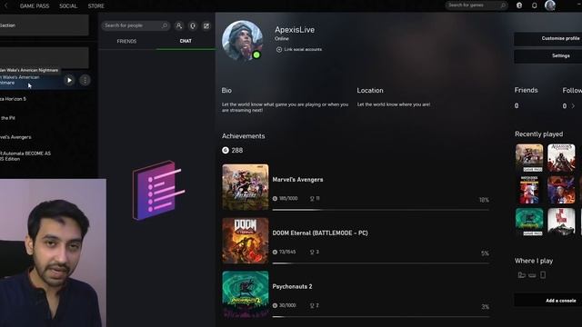Click the Friends count heading
The width and height of the screenshot is (582, 327).
click(526, 90)
